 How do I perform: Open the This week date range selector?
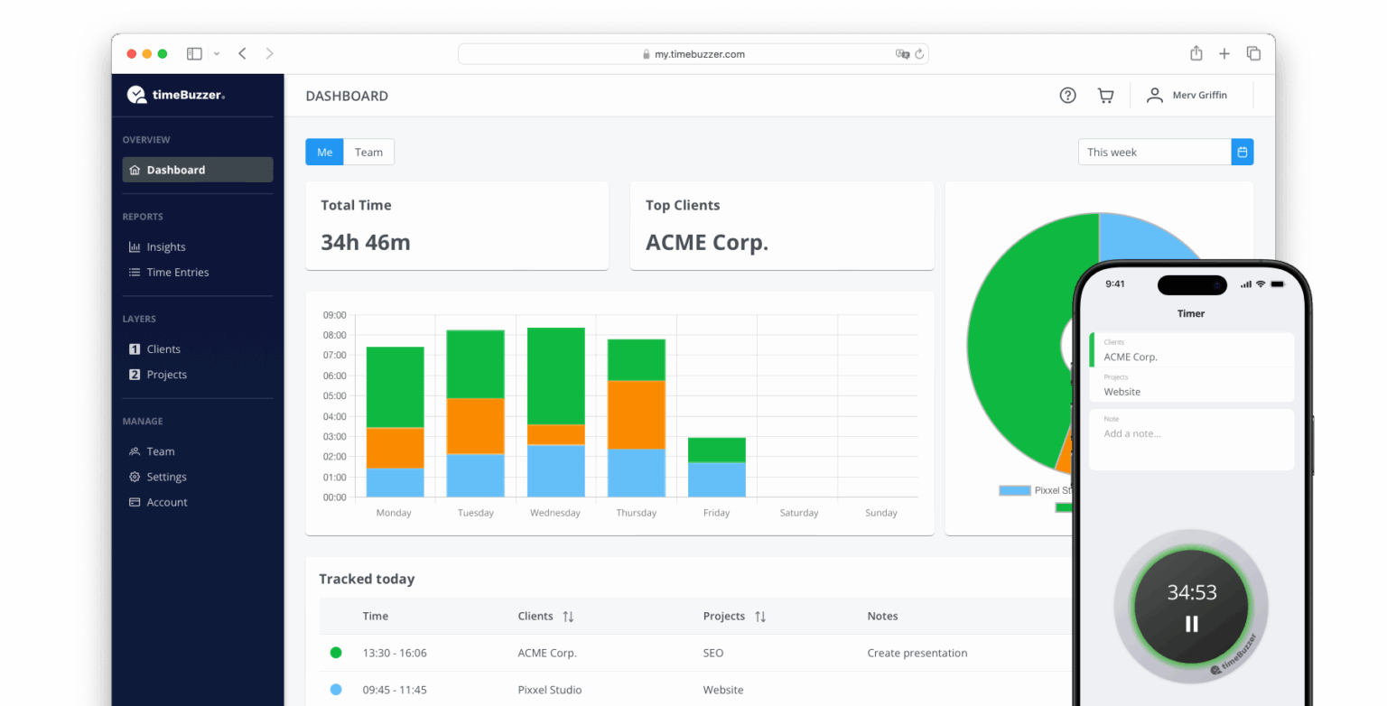coord(1154,152)
